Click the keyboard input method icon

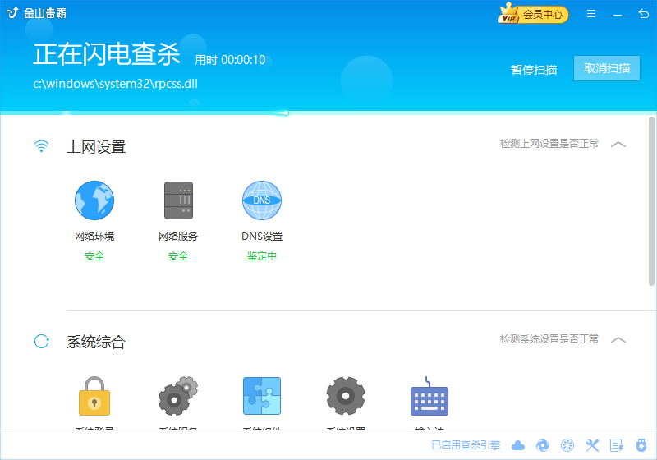430,396
